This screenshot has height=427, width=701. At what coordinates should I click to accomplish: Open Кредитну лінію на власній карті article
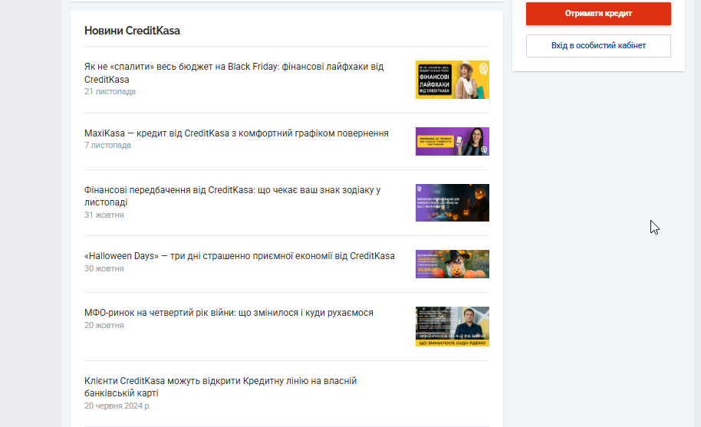pos(220,387)
